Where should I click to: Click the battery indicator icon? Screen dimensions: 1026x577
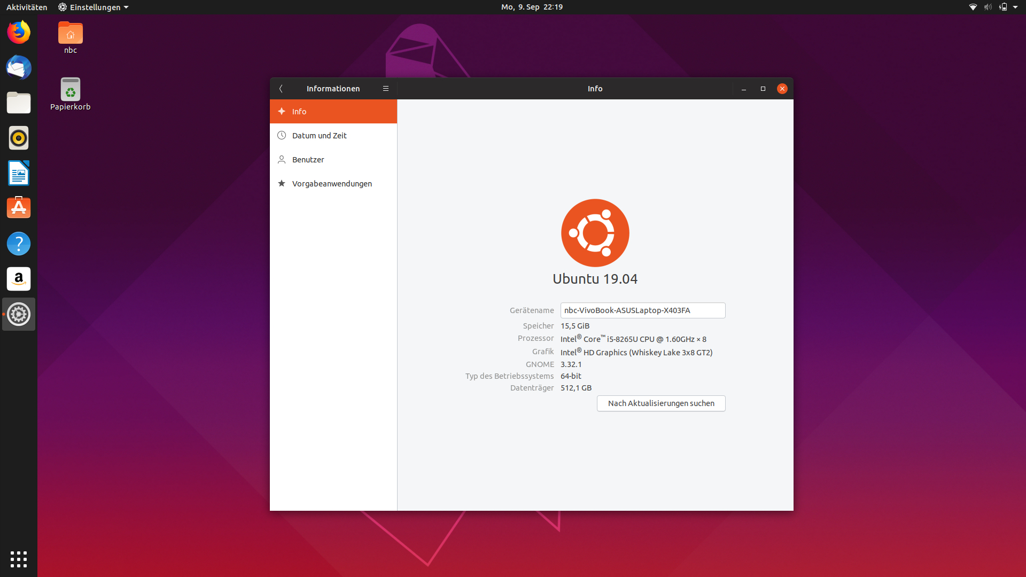coord(1003,7)
